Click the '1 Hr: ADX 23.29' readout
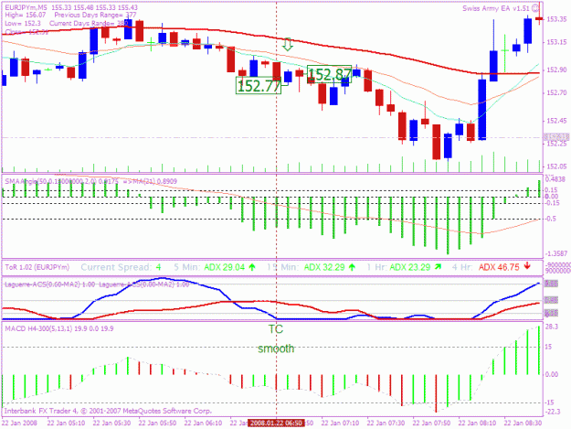 pyautogui.click(x=398, y=267)
